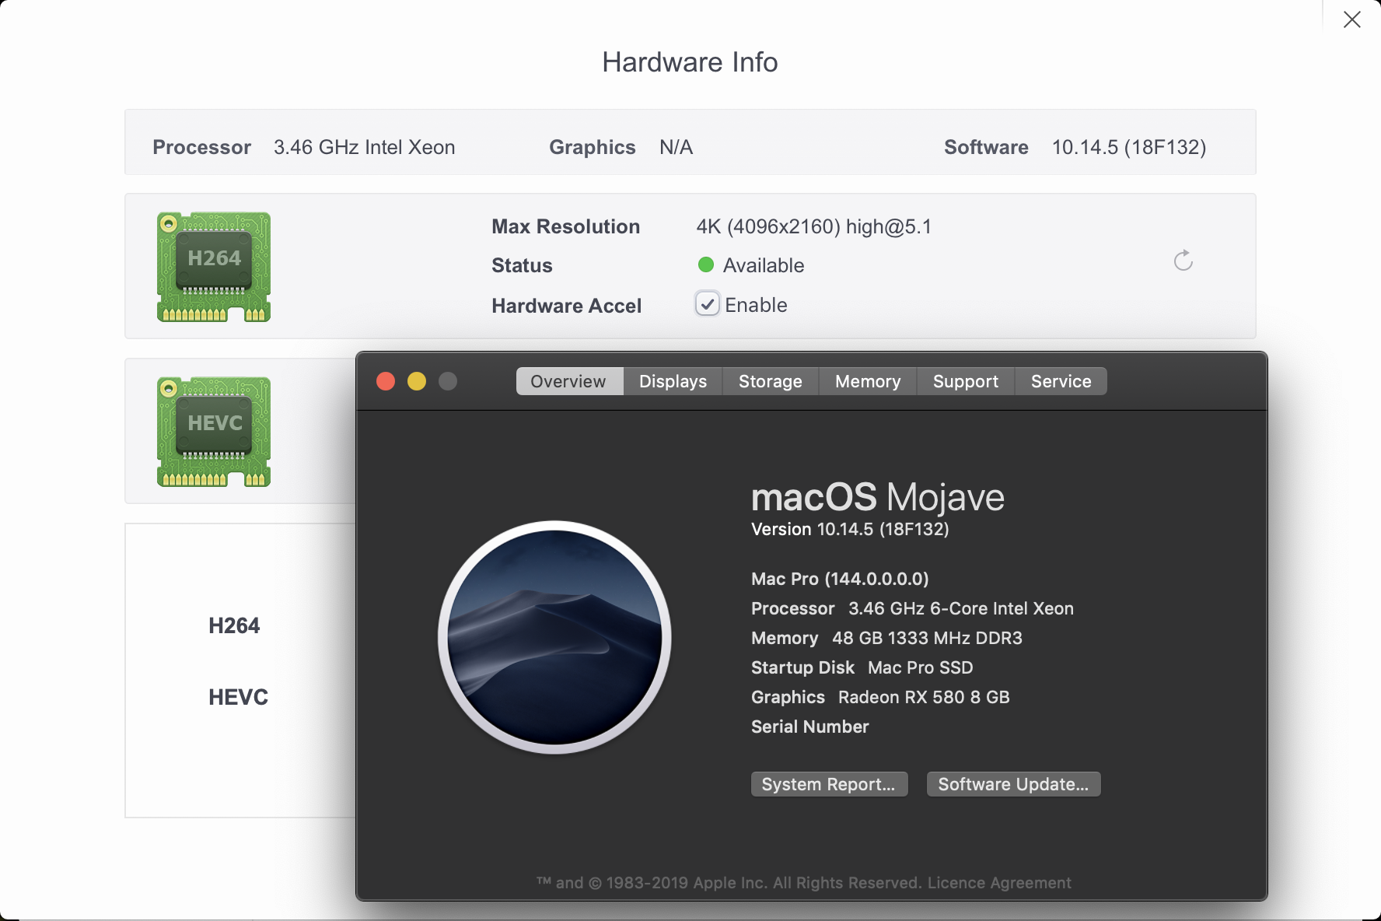The height and width of the screenshot is (921, 1381).
Task: Click the red close button on About window
Action: point(385,381)
